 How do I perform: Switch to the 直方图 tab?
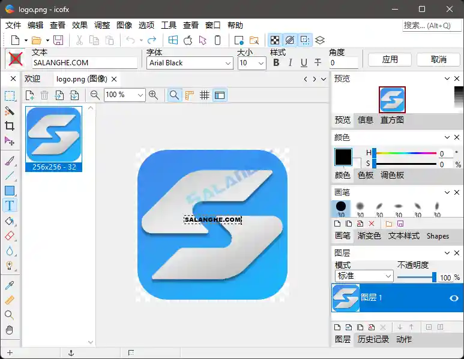[392, 120]
